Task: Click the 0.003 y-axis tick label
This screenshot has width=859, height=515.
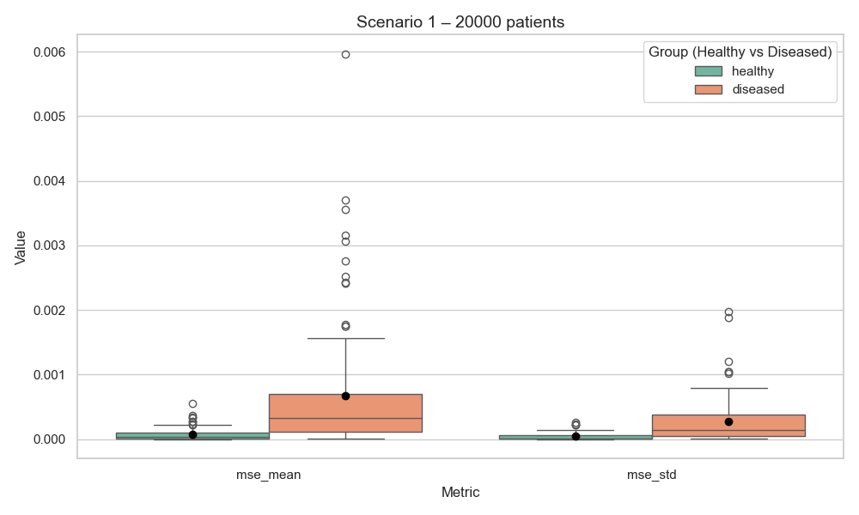Action: coord(51,245)
